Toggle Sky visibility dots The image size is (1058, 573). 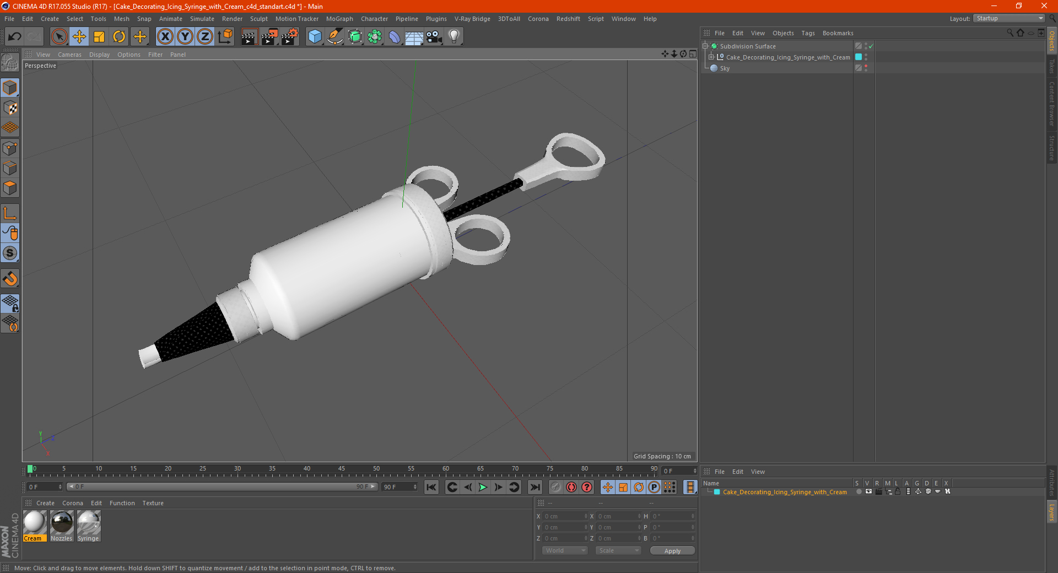[x=866, y=68]
